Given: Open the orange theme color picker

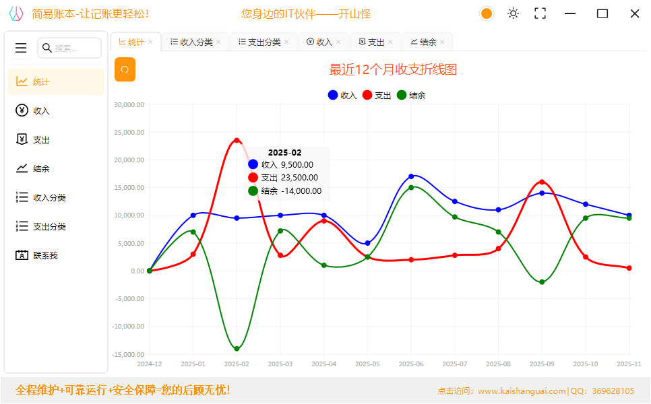Looking at the screenshot, I should pyautogui.click(x=486, y=13).
